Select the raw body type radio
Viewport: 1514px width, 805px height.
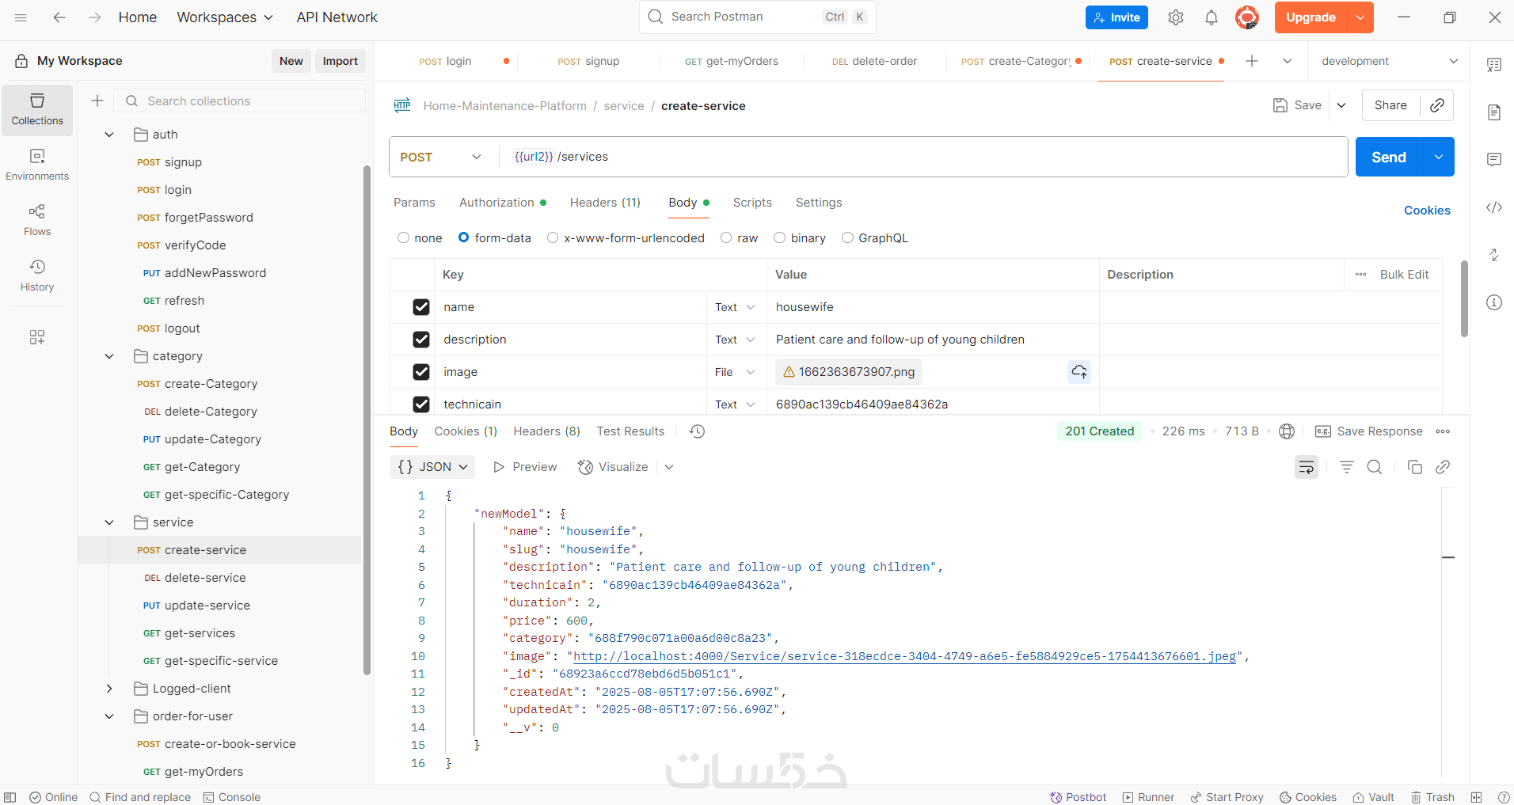coord(726,238)
